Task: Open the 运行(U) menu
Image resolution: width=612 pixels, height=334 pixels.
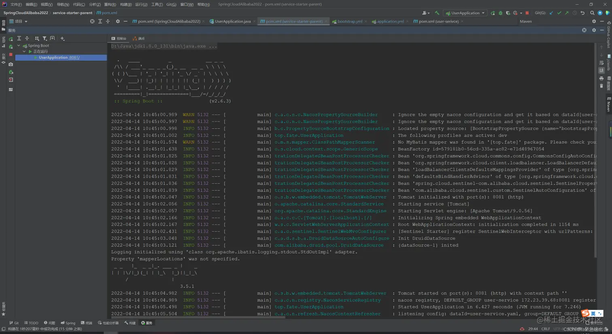Action: [x=141, y=4]
